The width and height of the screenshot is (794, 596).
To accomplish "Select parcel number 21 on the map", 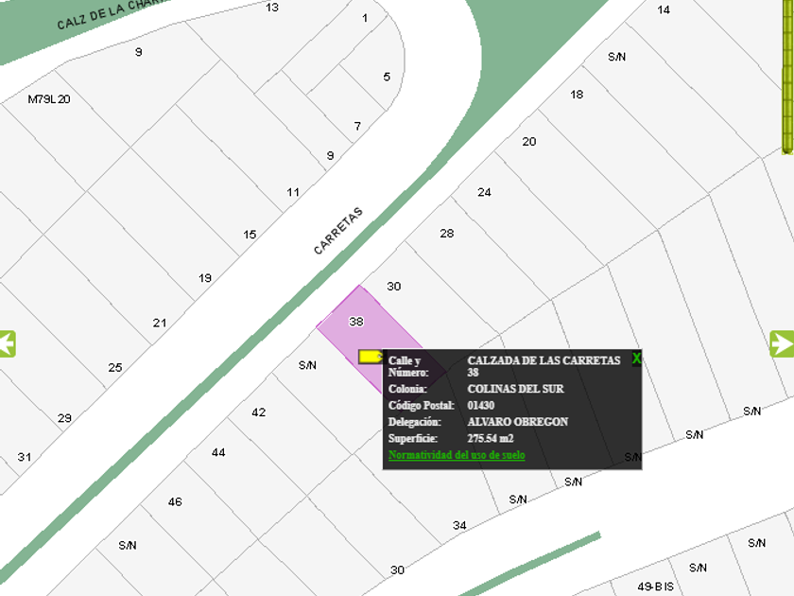I will point(160,323).
